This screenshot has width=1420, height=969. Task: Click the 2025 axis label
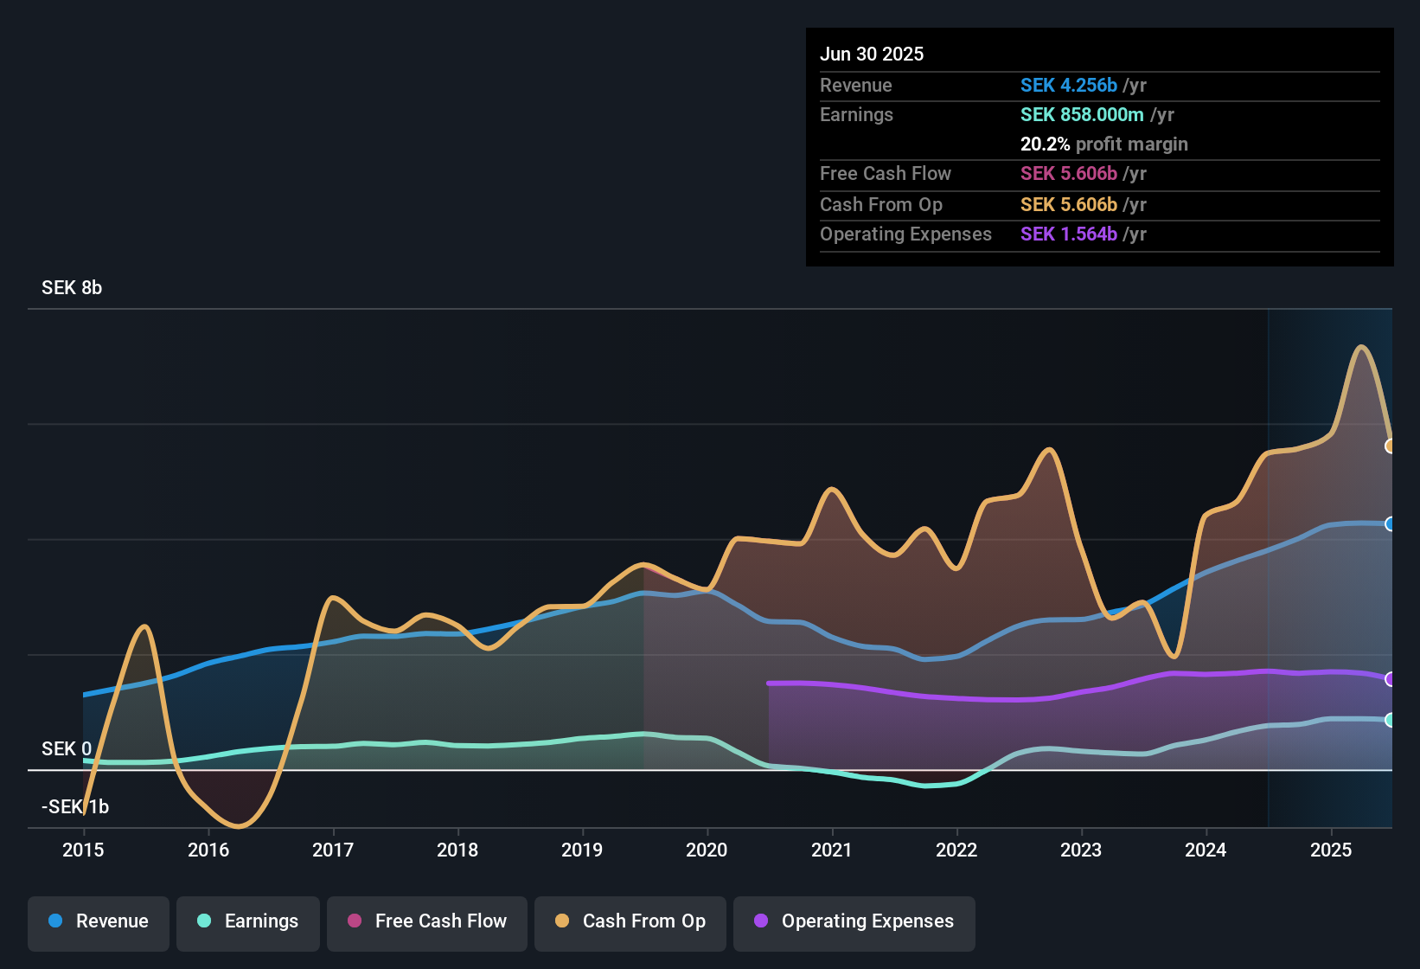click(1330, 850)
